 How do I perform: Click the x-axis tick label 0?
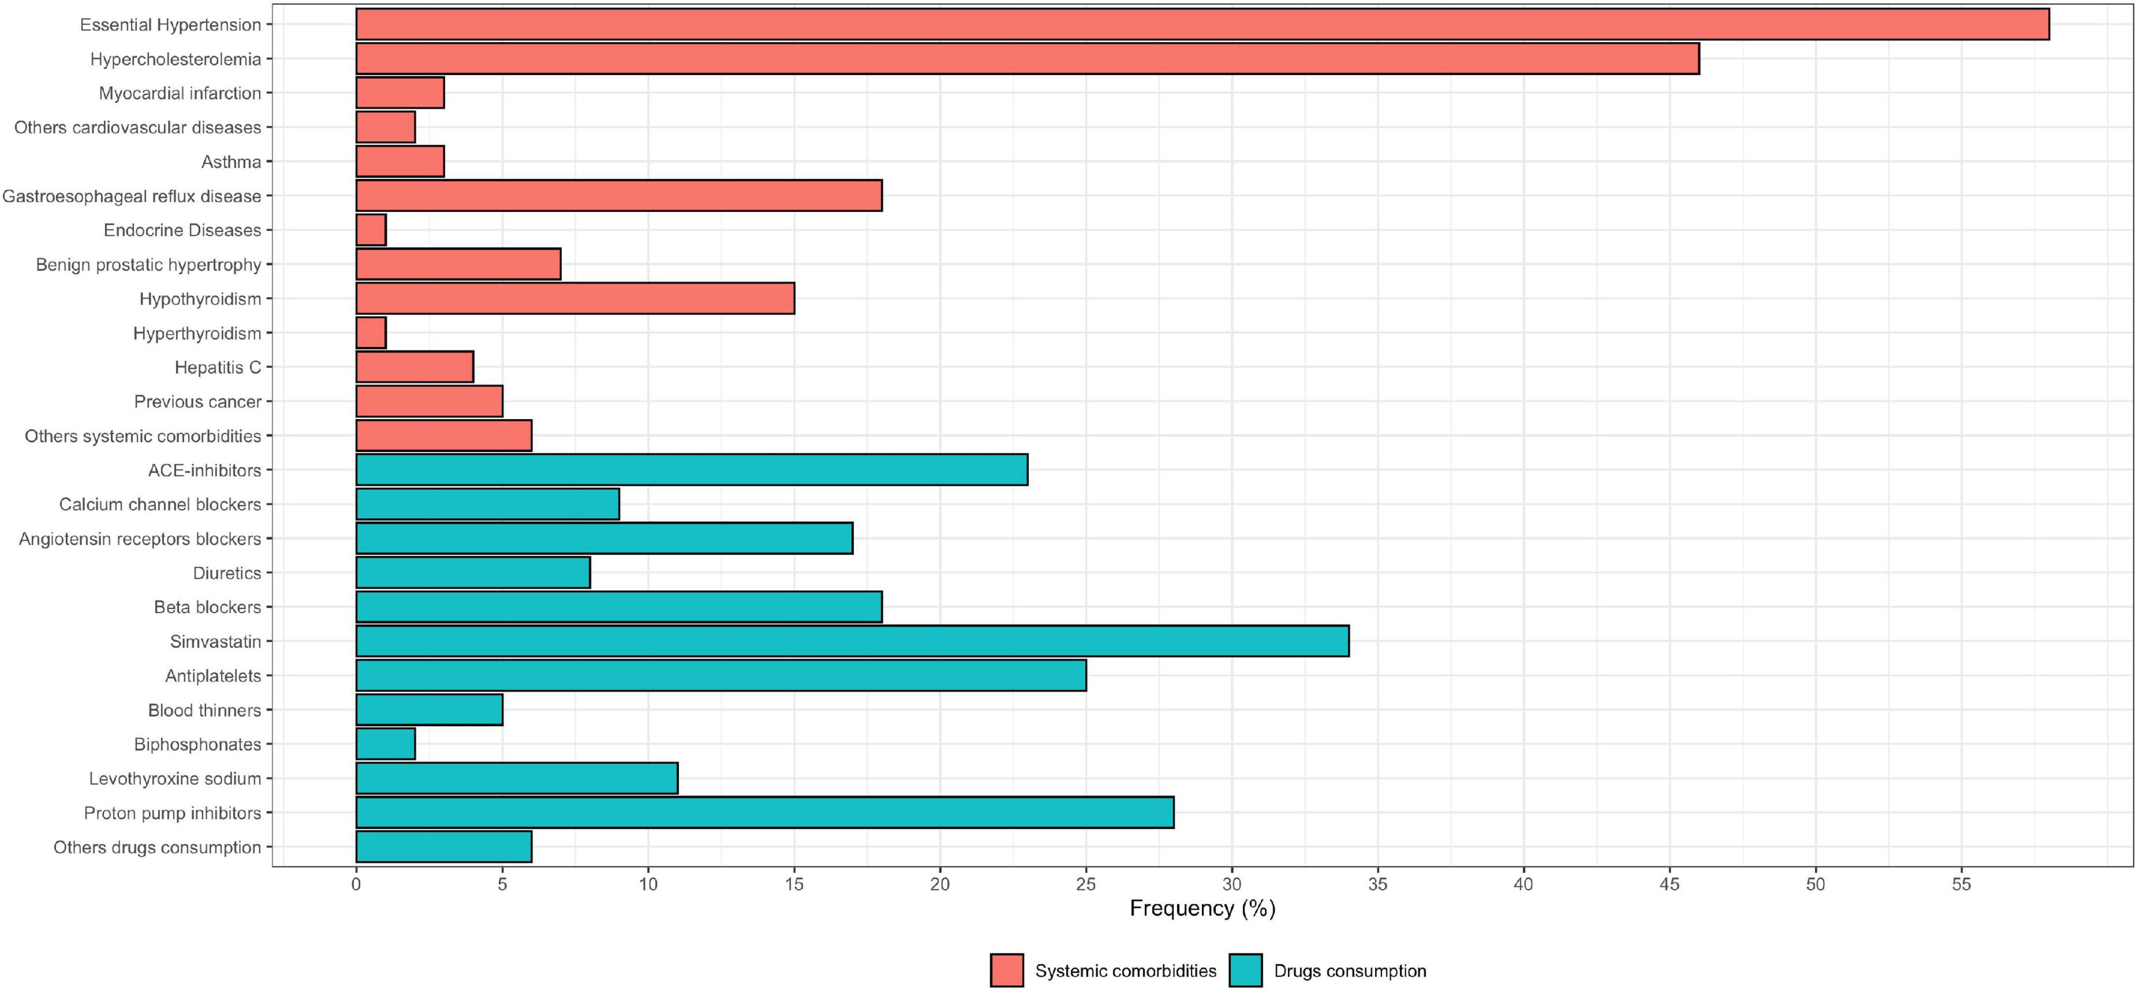tap(356, 884)
